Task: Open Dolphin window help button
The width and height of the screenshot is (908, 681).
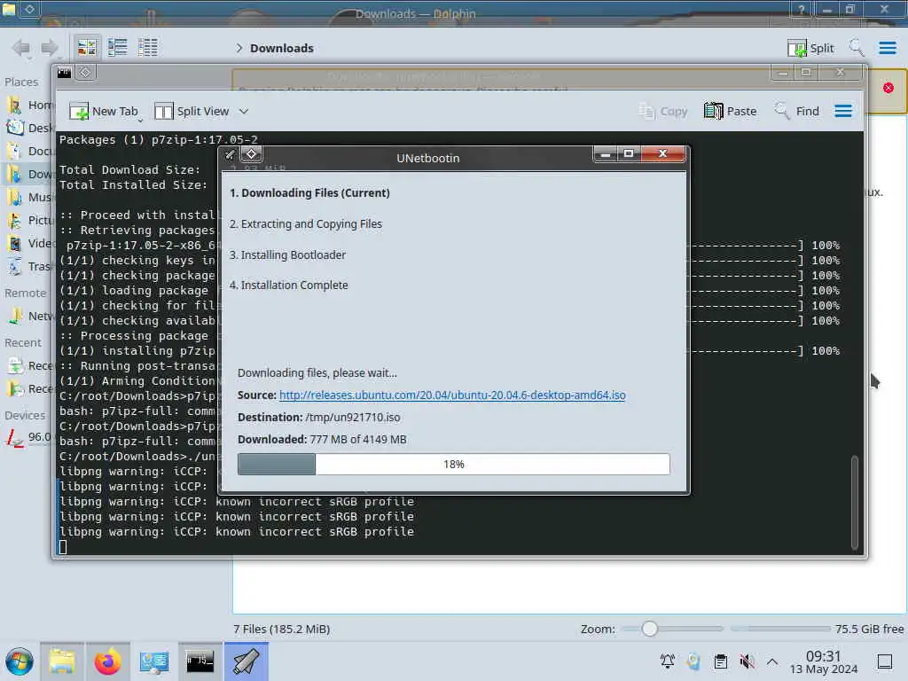Action: [802, 9]
